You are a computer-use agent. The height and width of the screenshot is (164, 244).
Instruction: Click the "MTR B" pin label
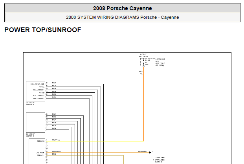coord(42,93)
